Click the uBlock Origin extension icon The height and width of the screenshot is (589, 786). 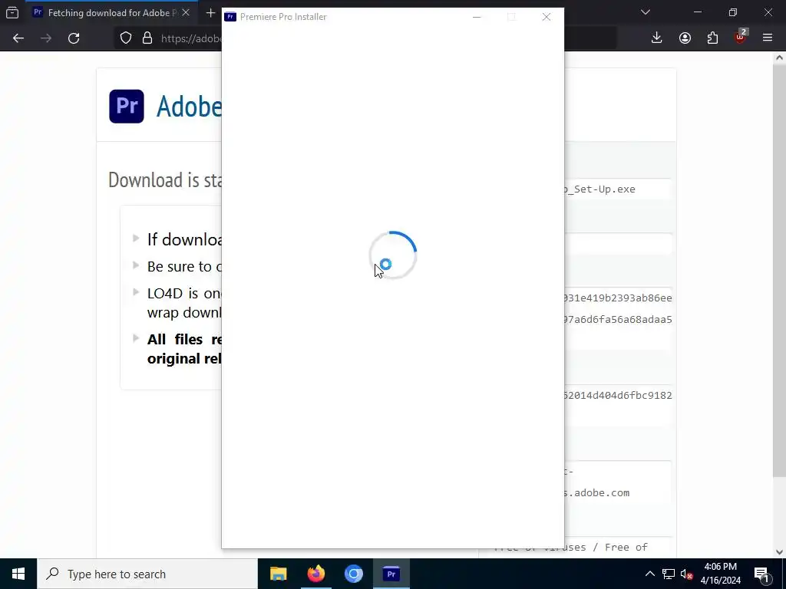point(741,37)
